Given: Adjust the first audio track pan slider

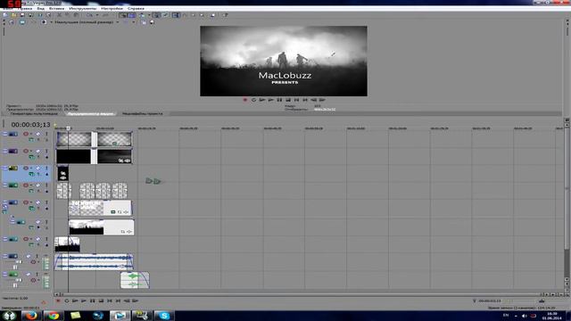Looking at the screenshot, I should coord(15,267).
